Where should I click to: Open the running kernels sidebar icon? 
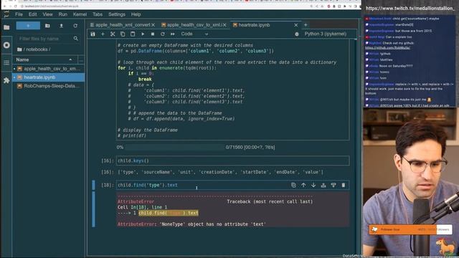click(x=6, y=45)
